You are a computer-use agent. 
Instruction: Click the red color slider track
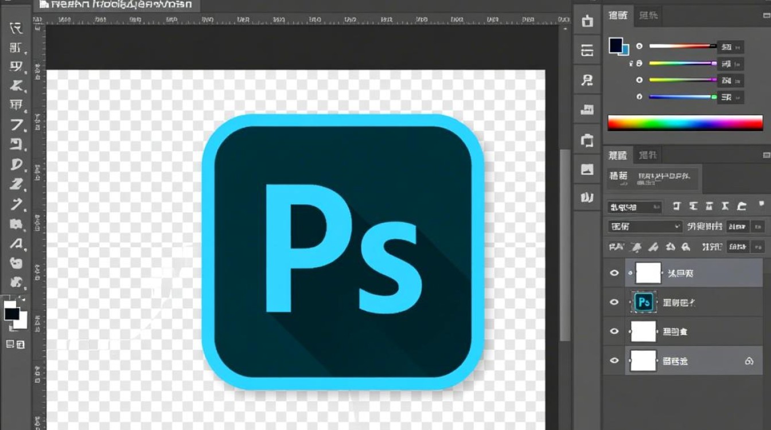click(x=682, y=46)
